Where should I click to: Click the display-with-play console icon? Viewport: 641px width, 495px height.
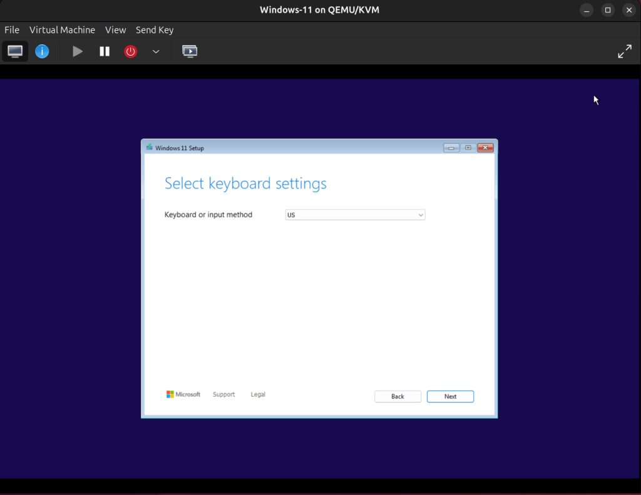(x=189, y=51)
